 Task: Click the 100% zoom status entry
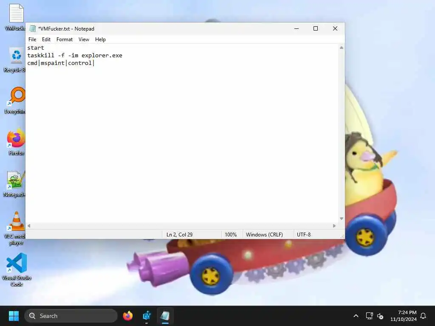click(x=231, y=234)
